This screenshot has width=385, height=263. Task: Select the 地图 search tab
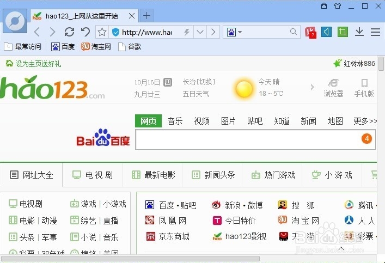click(335, 121)
